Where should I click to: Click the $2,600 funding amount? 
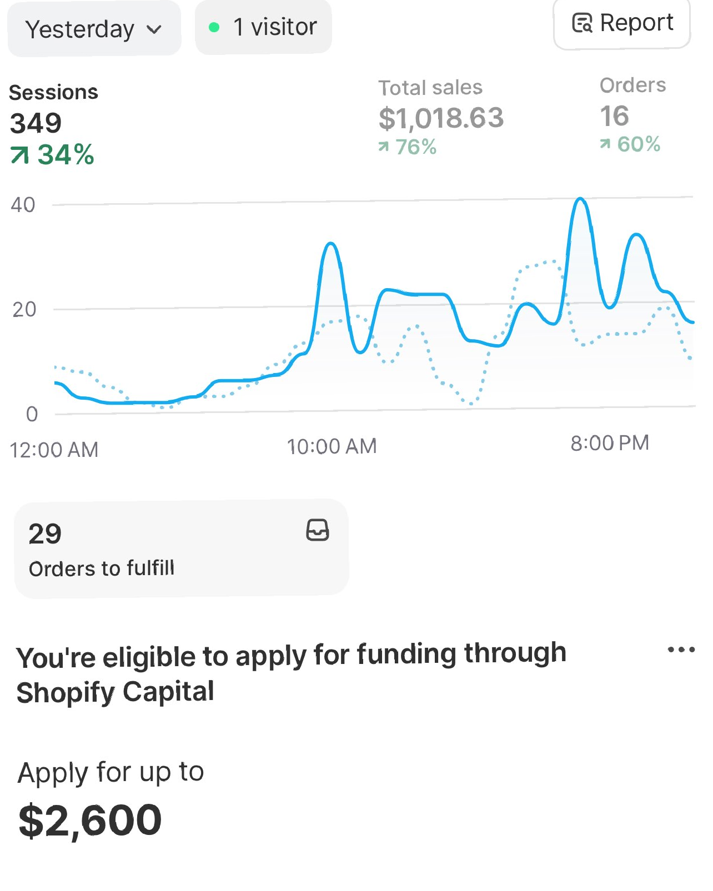90,820
